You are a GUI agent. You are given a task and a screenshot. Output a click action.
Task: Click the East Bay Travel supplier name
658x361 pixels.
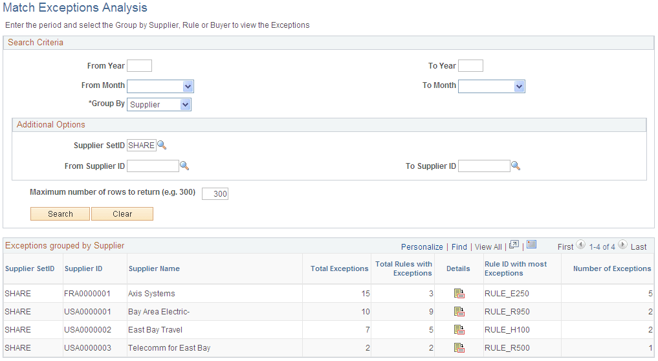point(155,329)
